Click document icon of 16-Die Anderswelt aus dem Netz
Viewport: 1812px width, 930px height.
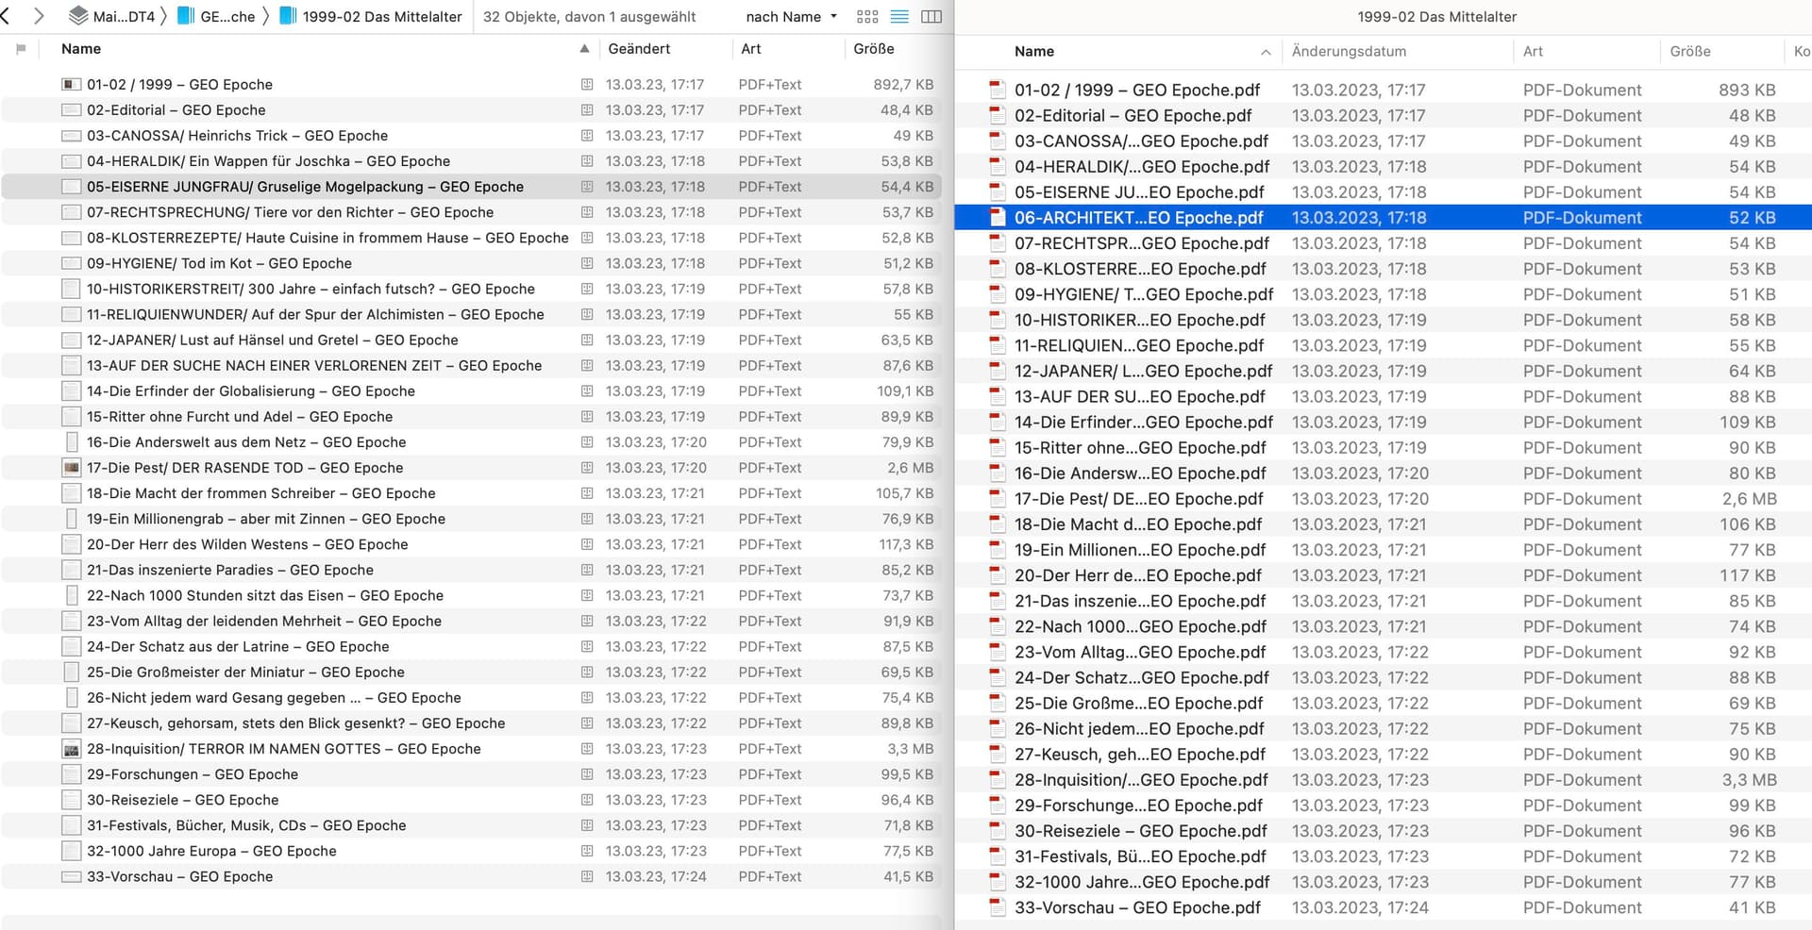coord(72,441)
